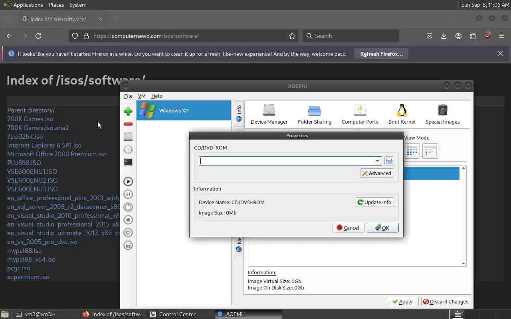This screenshot has width=511, height=319.
Task: Open the 7zip32bit.iso link
Action: click(25, 136)
